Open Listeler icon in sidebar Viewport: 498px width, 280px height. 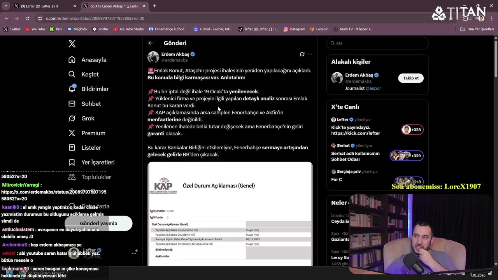coord(72,148)
